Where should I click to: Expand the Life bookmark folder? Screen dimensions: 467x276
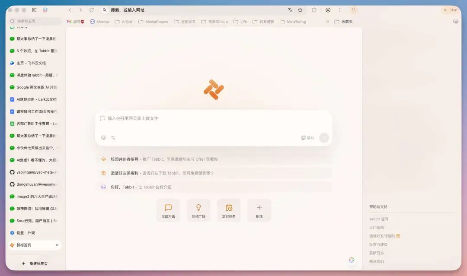point(240,22)
